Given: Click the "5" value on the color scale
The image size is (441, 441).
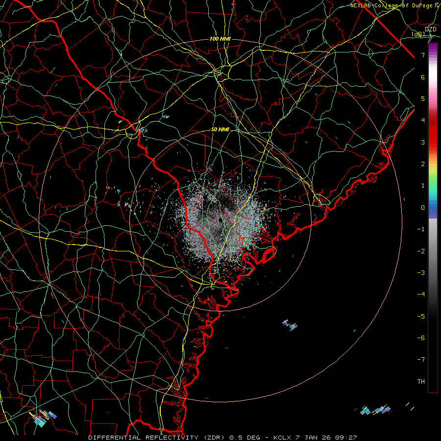Looking at the screenshot, I should [x=423, y=98].
